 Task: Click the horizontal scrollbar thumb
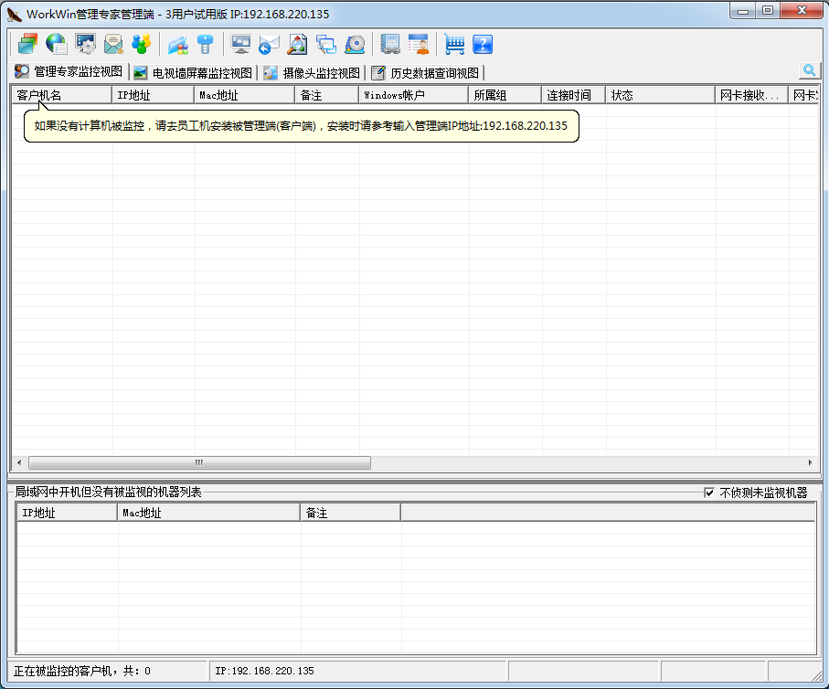pos(199,462)
